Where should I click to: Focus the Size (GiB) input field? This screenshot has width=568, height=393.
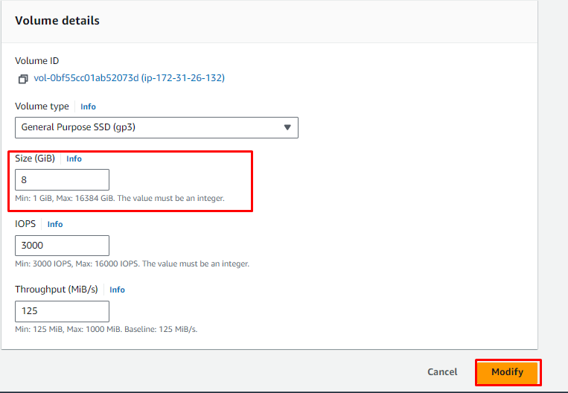pyautogui.click(x=62, y=179)
